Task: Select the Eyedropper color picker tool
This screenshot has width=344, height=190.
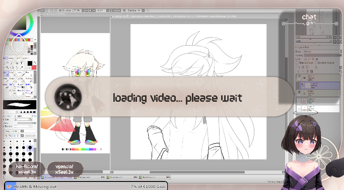Action: tap(21, 68)
